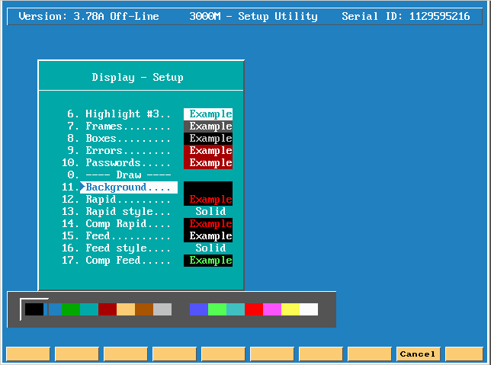
Task: Click the Serial ID 1129595216 text
Action: click(406, 16)
